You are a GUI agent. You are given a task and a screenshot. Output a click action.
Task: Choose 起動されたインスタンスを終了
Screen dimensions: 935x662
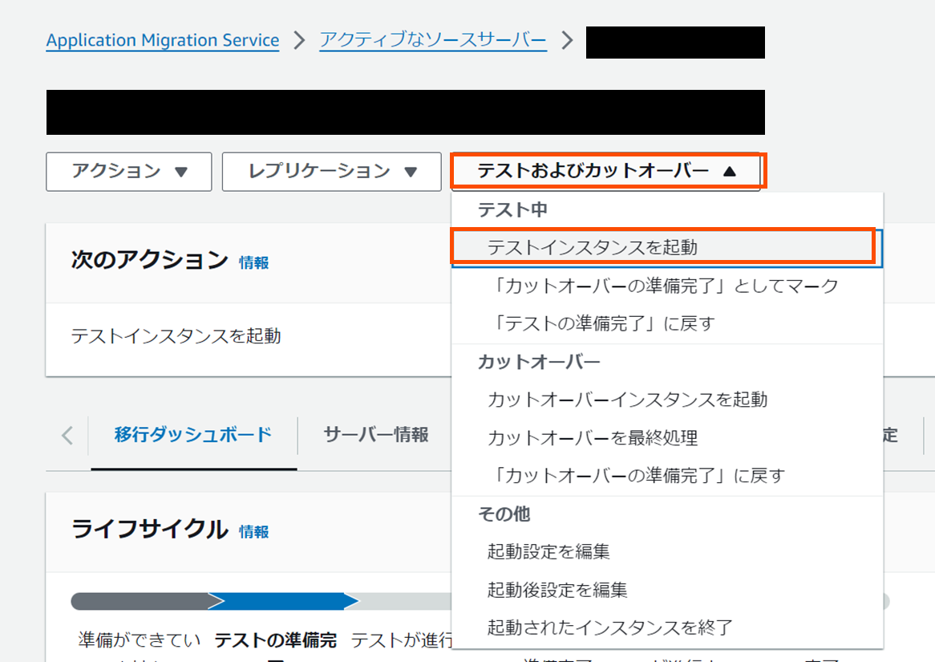tap(666, 627)
